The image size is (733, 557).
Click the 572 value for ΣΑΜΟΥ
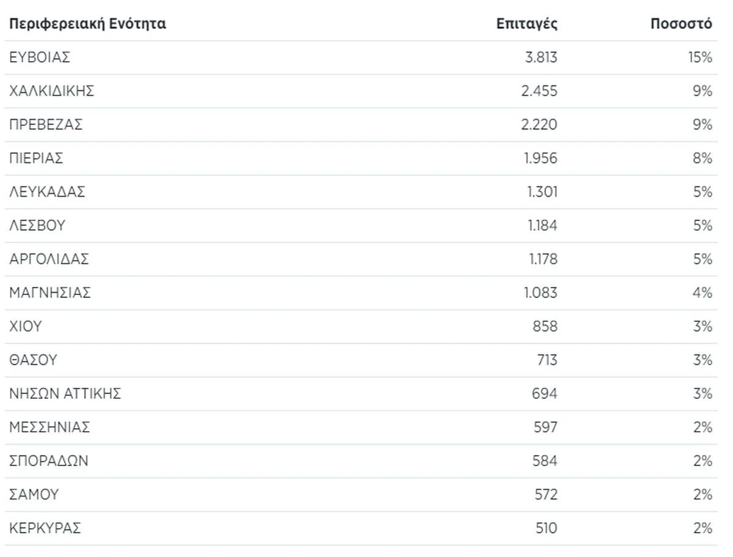[x=545, y=495]
